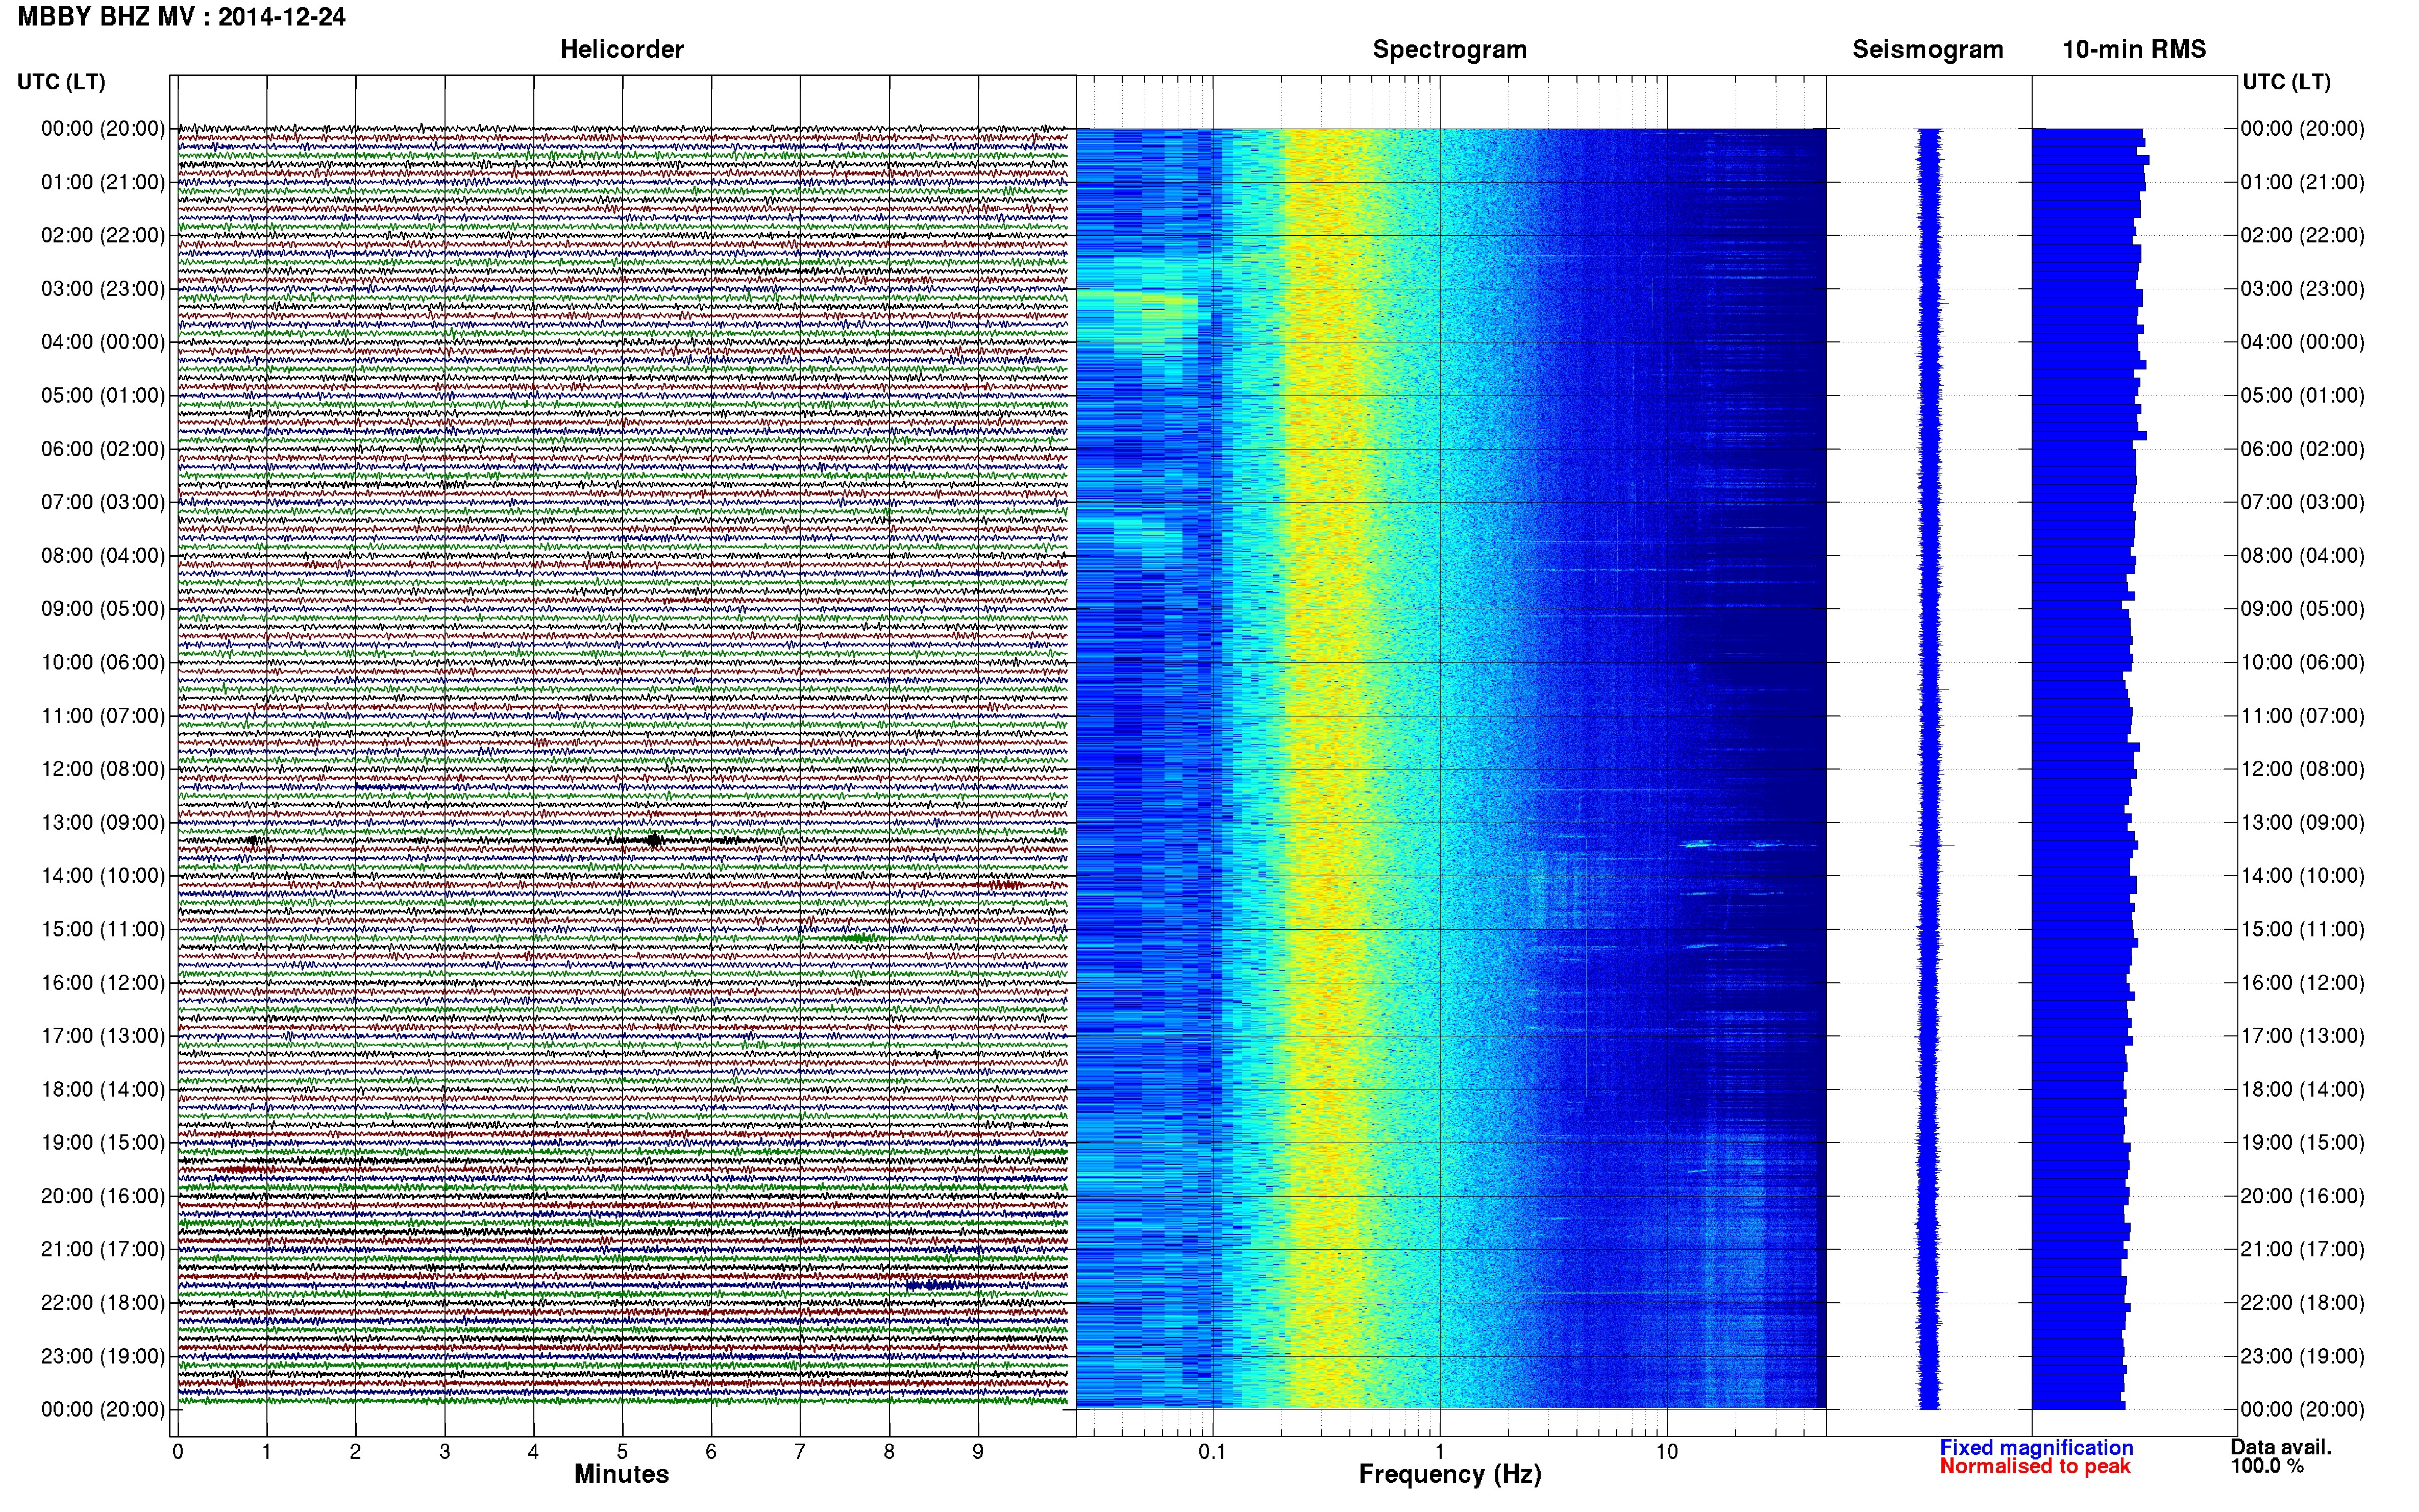Select the Helicorder panel heading
This screenshot has width=2419, height=1512.
pyautogui.click(x=621, y=50)
